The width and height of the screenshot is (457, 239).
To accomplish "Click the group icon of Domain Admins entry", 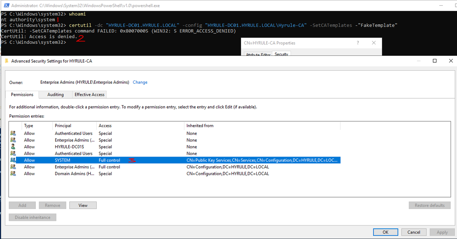I will 13,174.
